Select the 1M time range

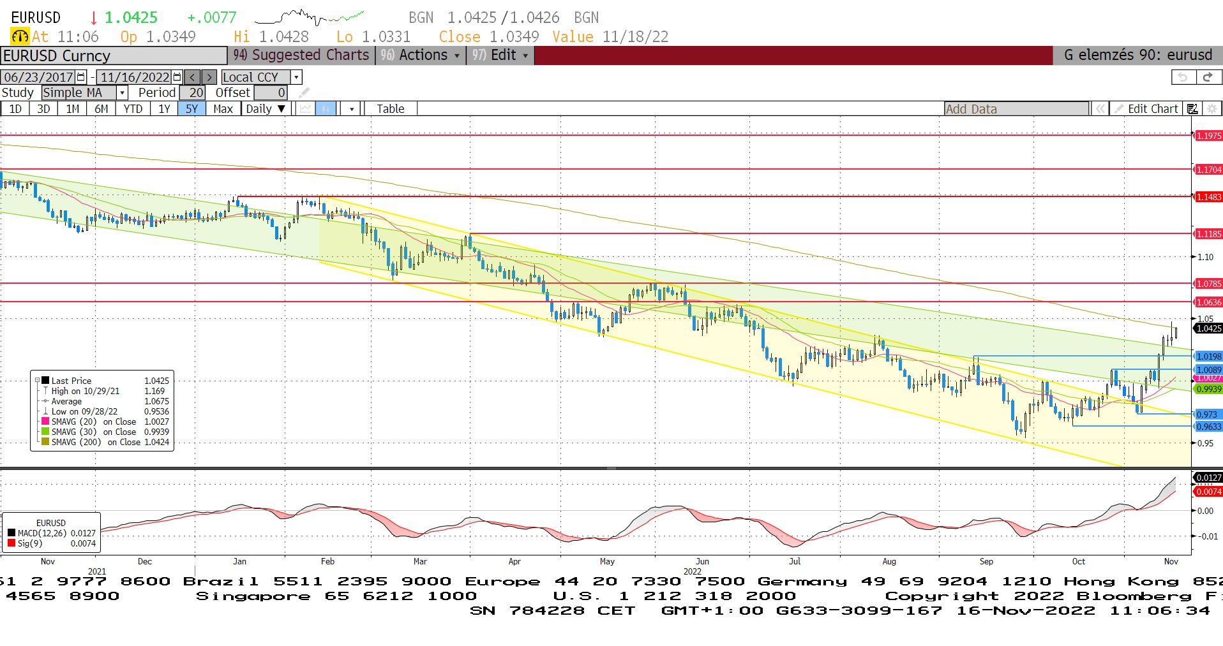[x=73, y=109]
